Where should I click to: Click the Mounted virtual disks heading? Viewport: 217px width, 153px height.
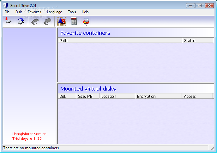(88, 89)
